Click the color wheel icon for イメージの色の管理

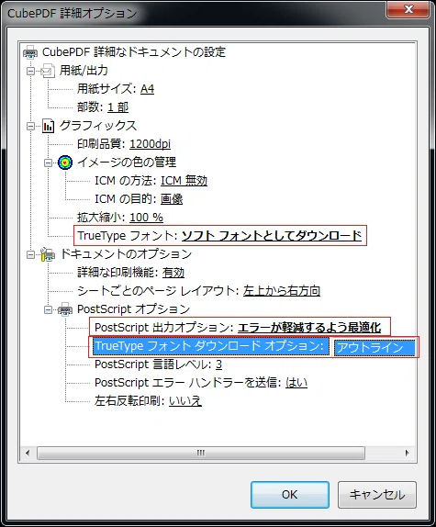[x=65, y=163]
